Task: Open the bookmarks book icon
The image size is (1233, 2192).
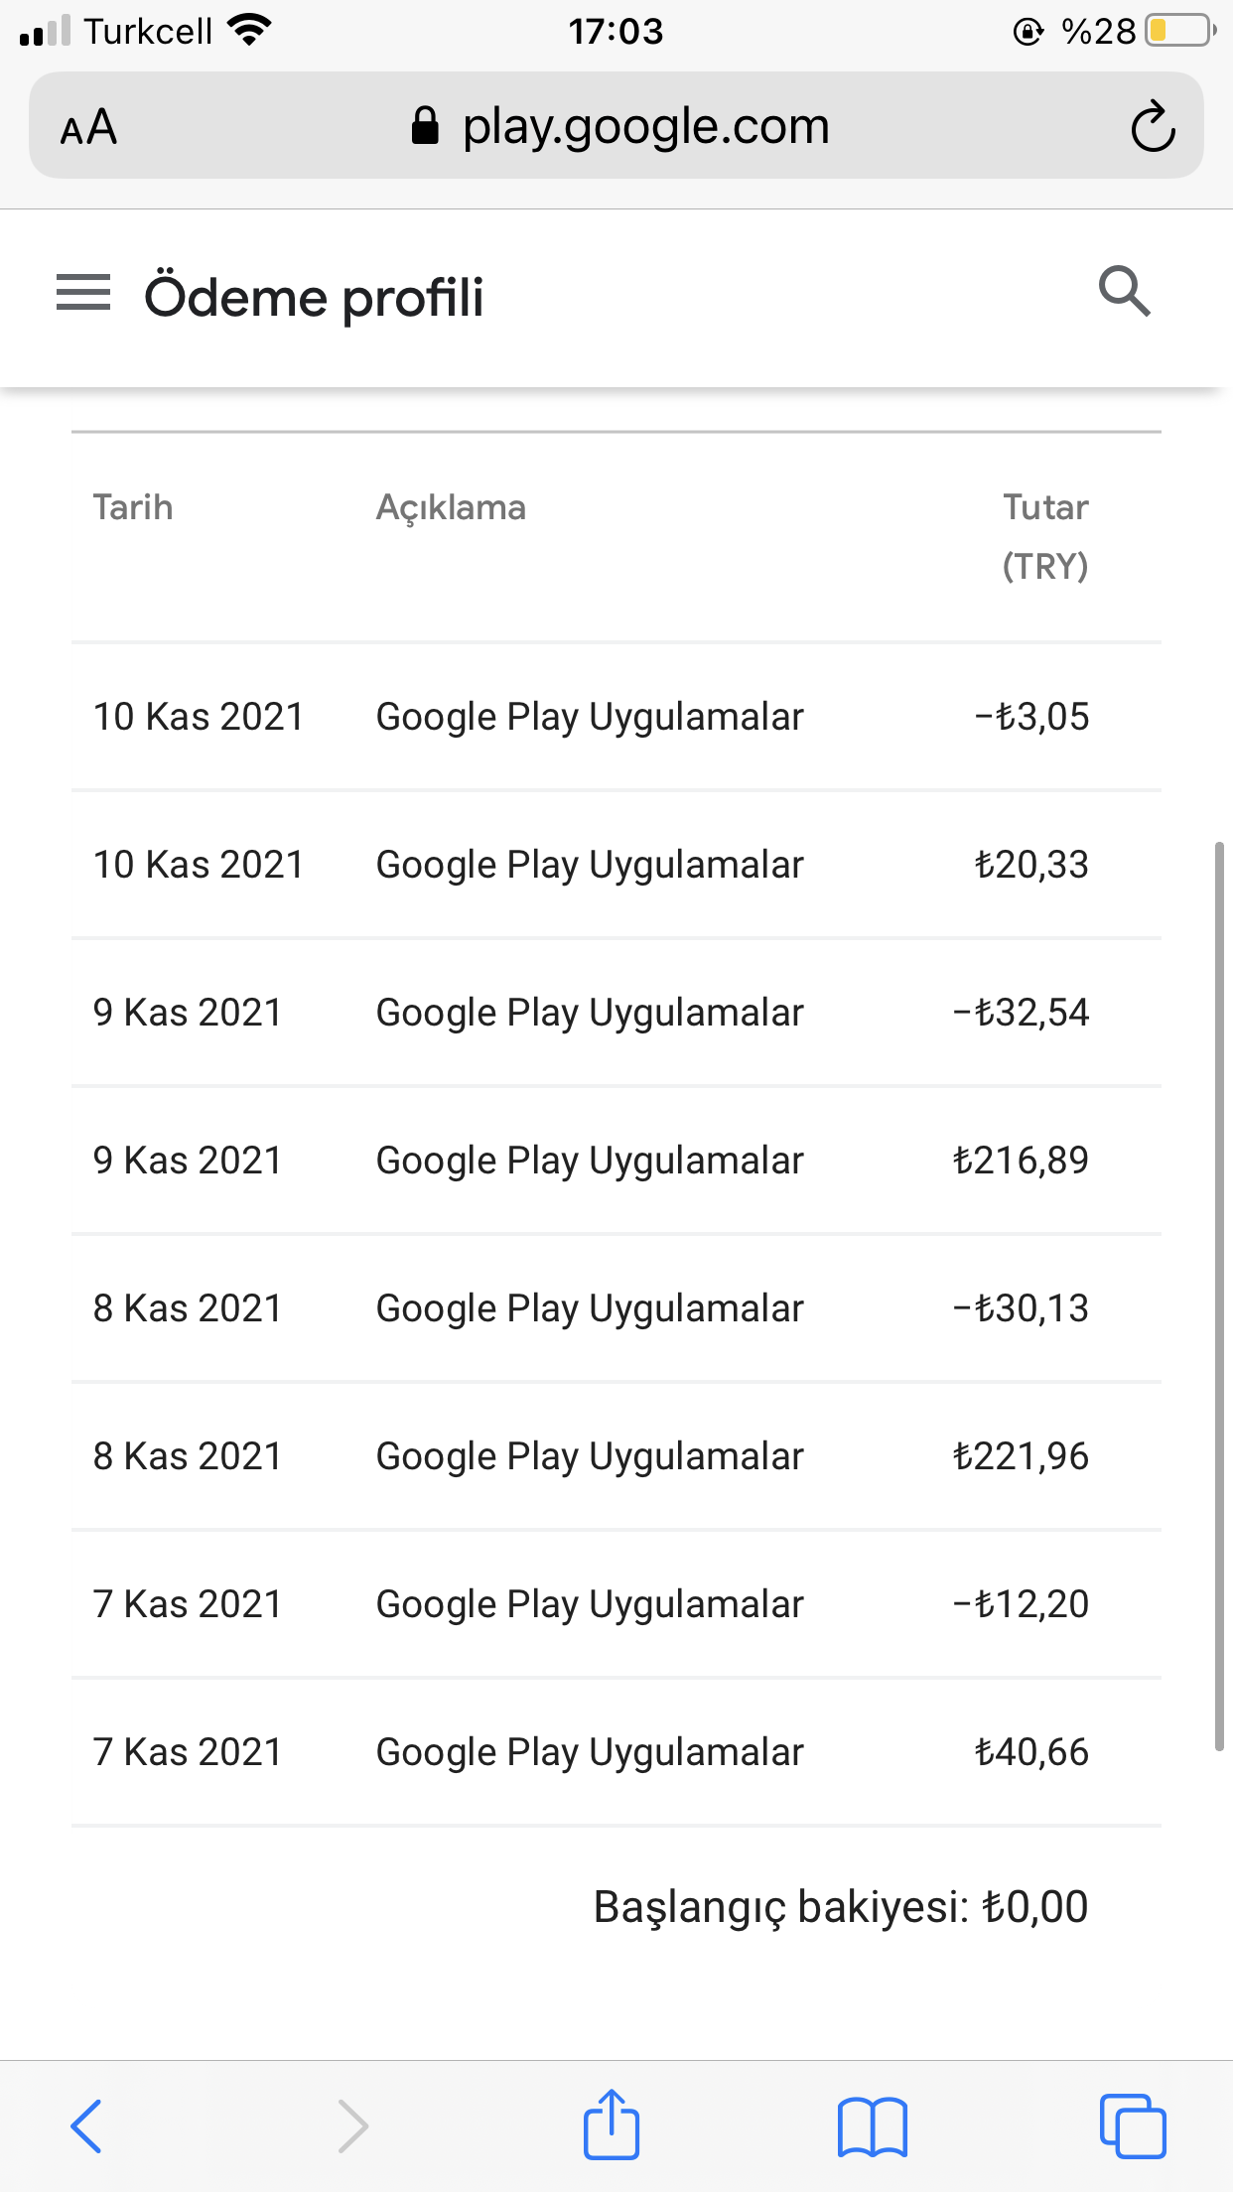Action: tap(872, 2126)
